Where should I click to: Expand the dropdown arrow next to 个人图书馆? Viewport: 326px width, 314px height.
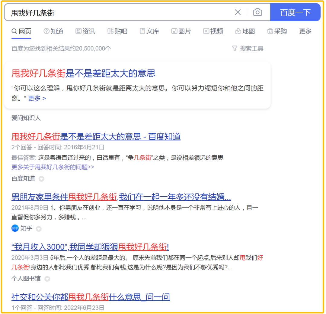(x=47, y=279)
